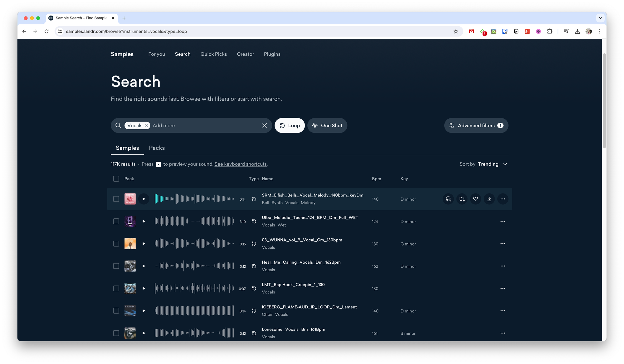The width and height of the screenshot is (624, 364).
Task: Bookmark this page with the star icon
Action: (x=456, y=31)
